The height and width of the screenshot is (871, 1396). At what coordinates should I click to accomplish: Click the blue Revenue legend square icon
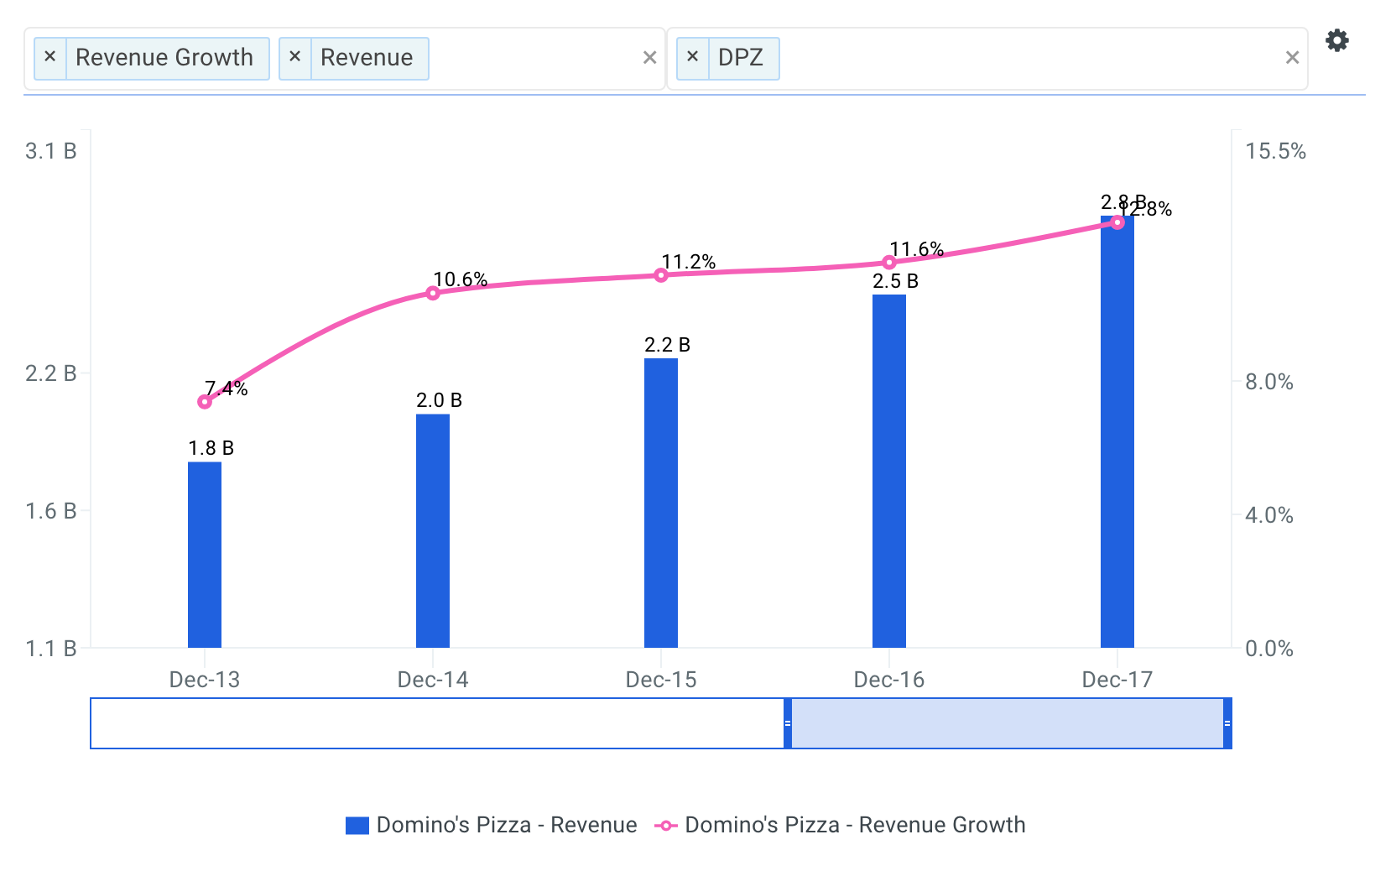[x=358, y=826]
